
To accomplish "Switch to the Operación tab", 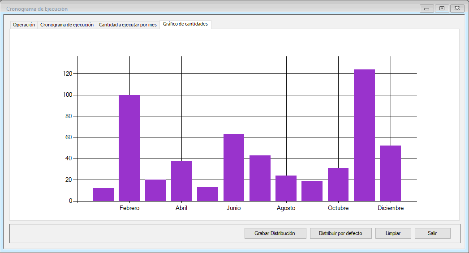I will pos(24,25).
